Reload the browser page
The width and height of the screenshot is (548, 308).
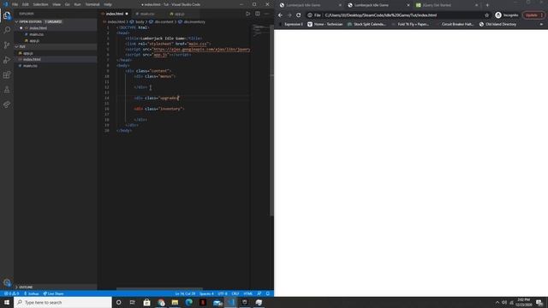299,15
